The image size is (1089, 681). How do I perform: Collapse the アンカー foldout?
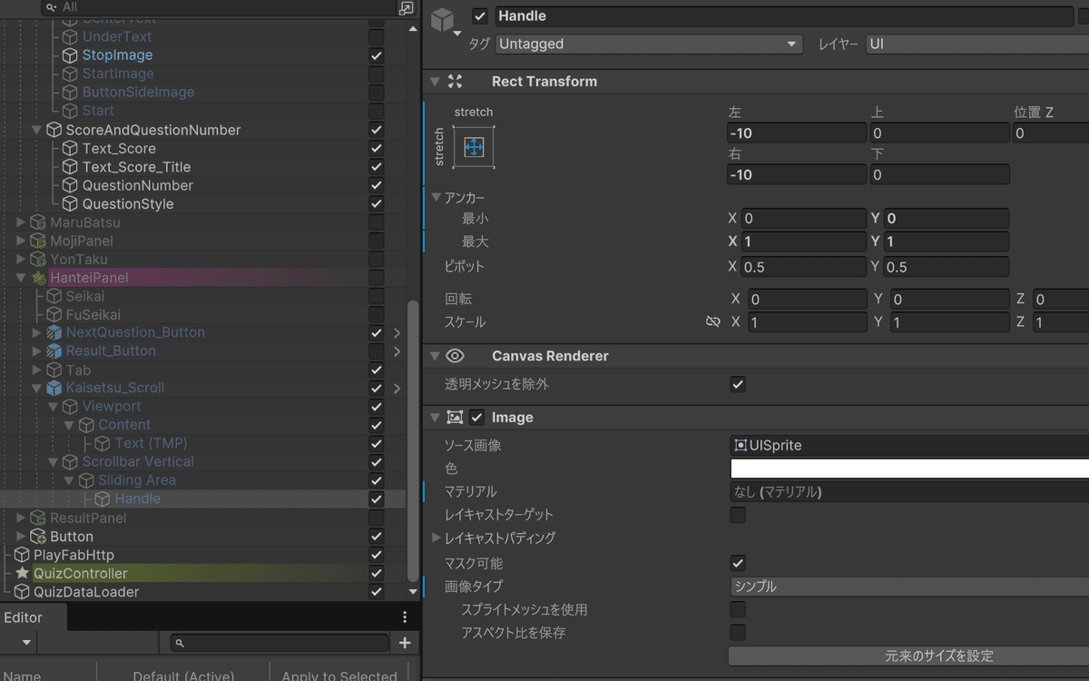coord(437,197)
